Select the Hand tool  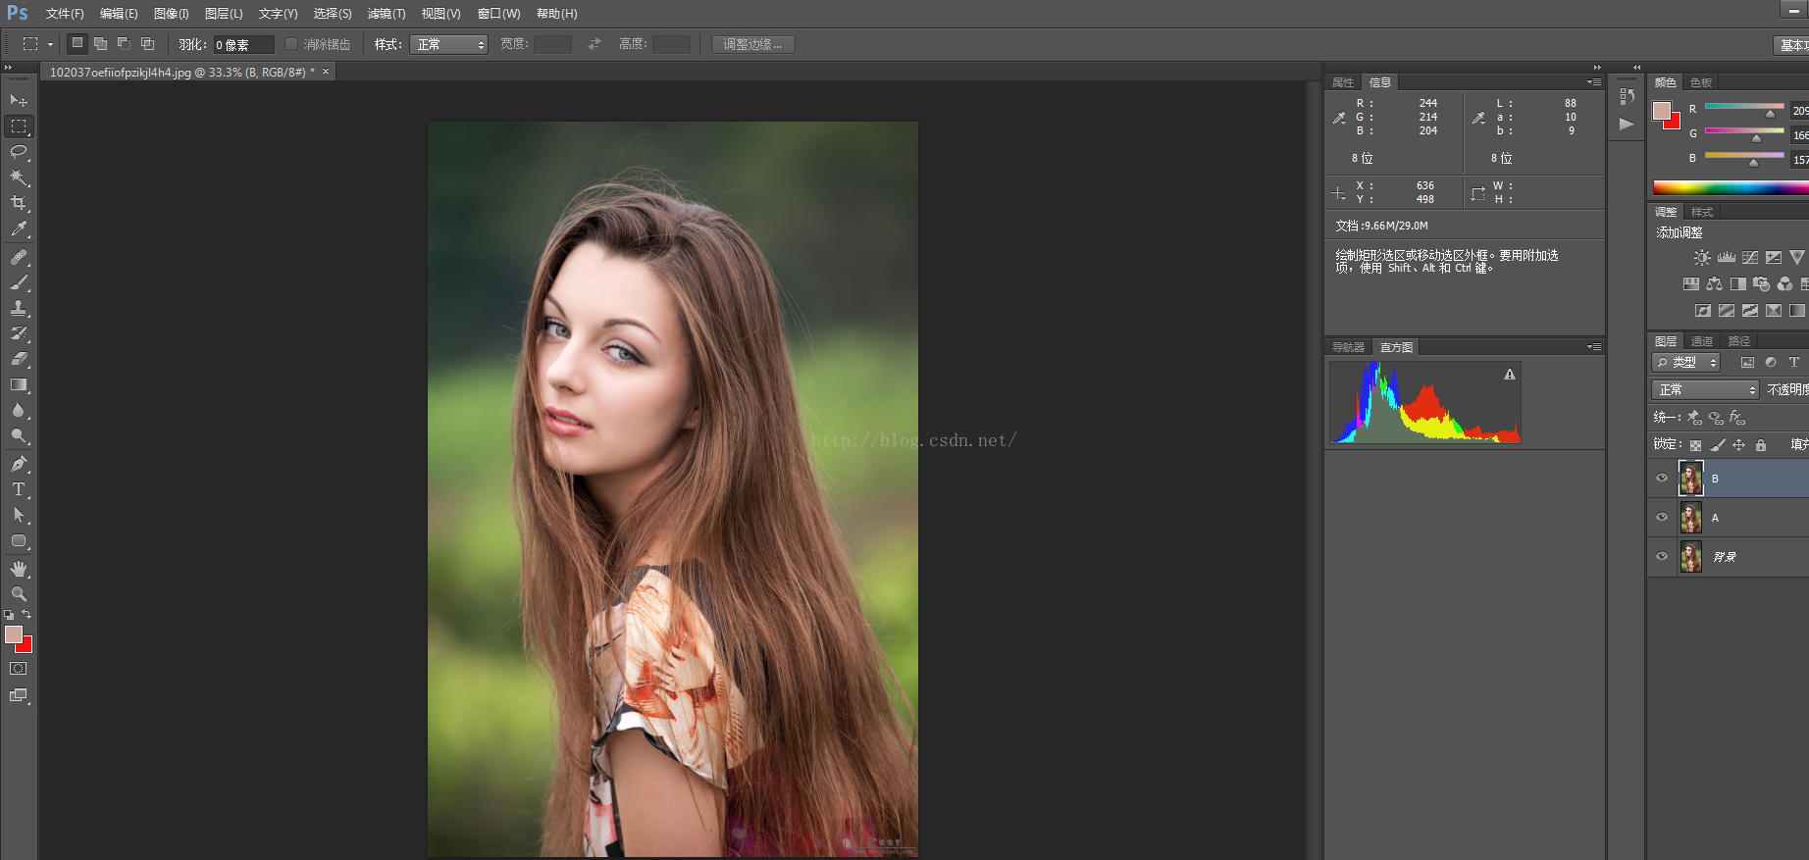[x=19, y=569]
